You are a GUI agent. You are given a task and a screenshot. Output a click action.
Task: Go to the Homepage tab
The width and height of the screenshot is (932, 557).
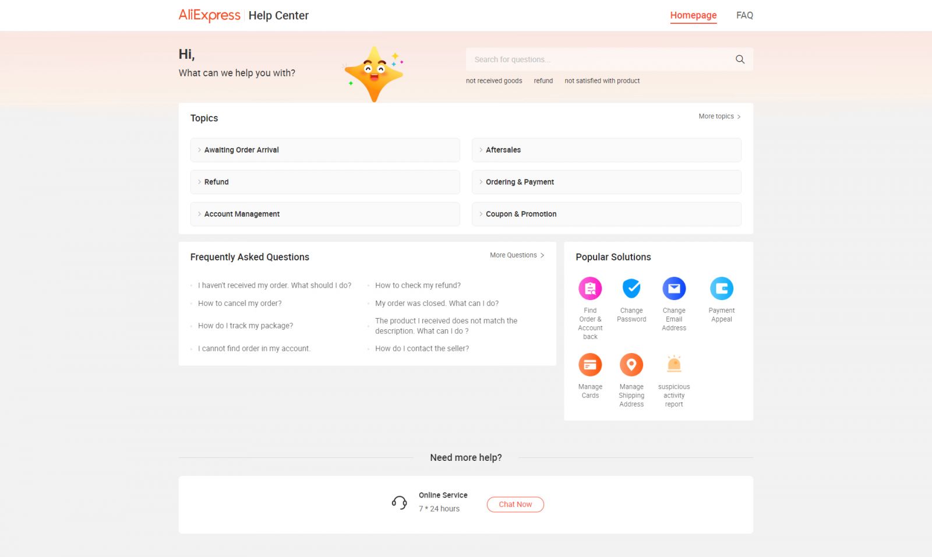point(693,15)
